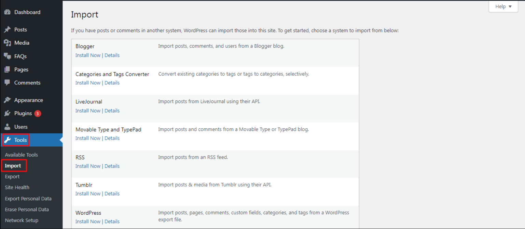Select the Tools menu item
Image resolution: width=525 pixels, height=229 pixels.
[x=31, y=140]
